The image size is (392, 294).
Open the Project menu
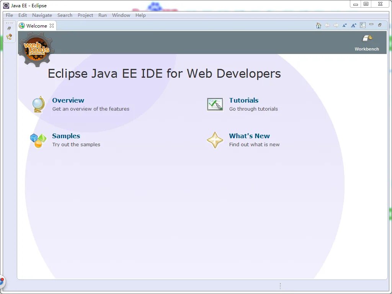[85, 15]
